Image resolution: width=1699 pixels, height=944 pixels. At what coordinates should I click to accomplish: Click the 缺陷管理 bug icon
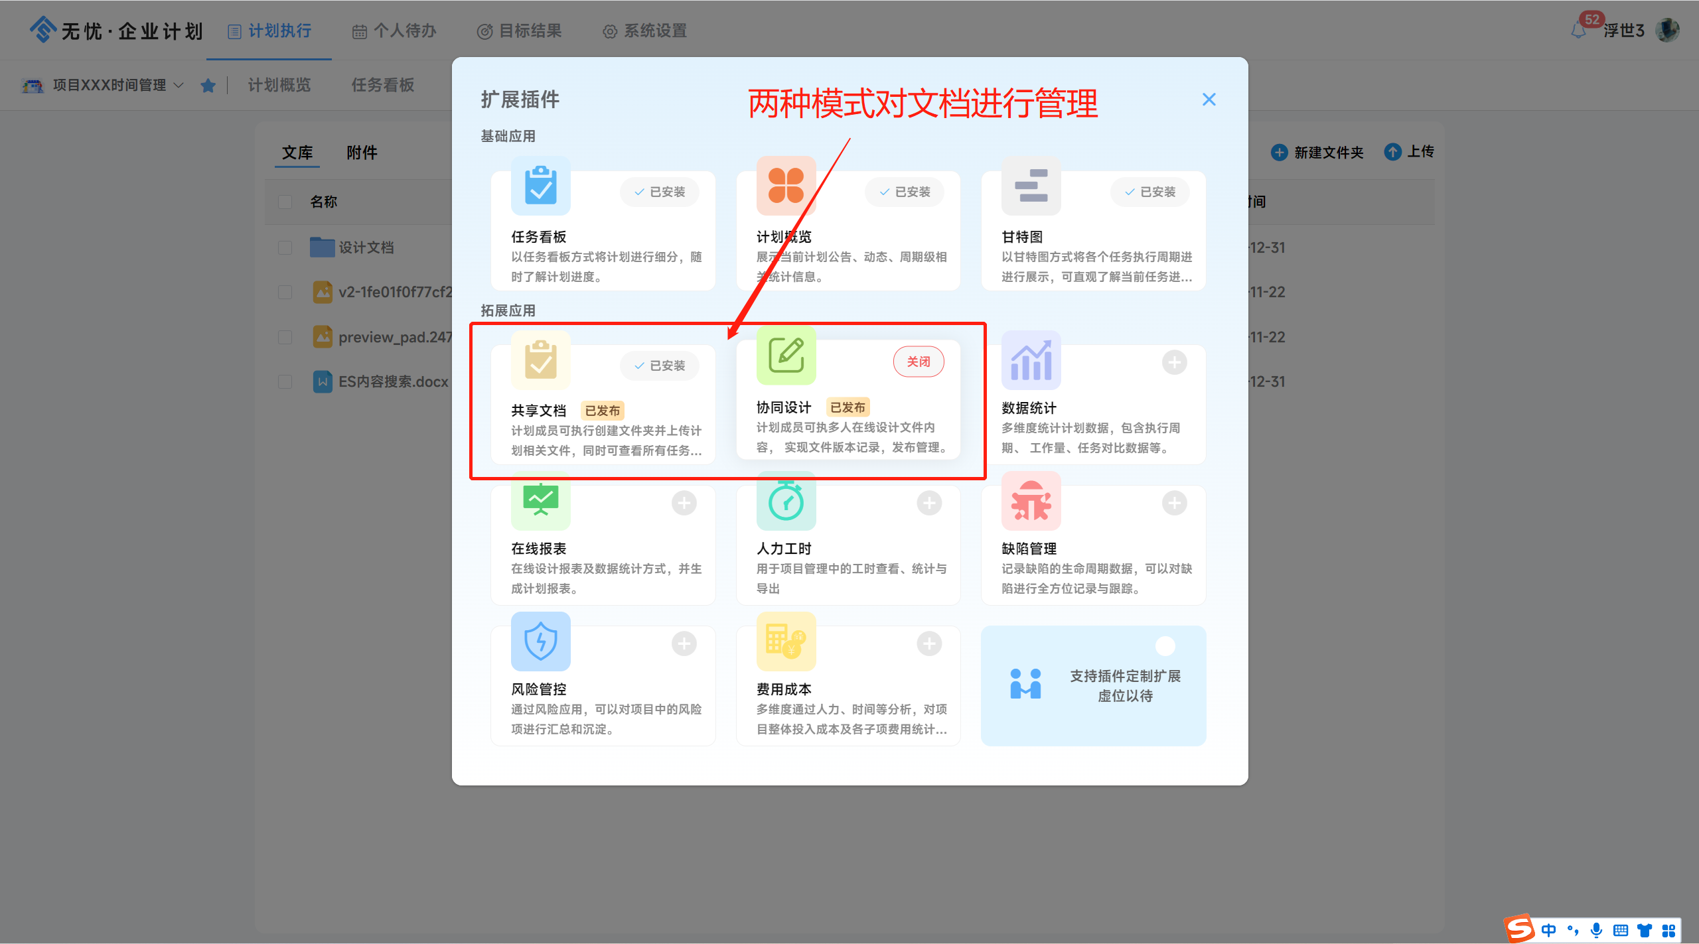pos(1031,501)
